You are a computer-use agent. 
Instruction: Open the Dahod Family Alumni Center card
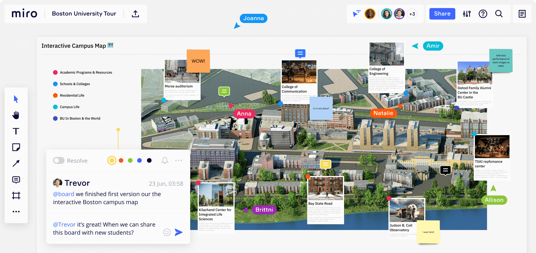click(x=475, y=85)
